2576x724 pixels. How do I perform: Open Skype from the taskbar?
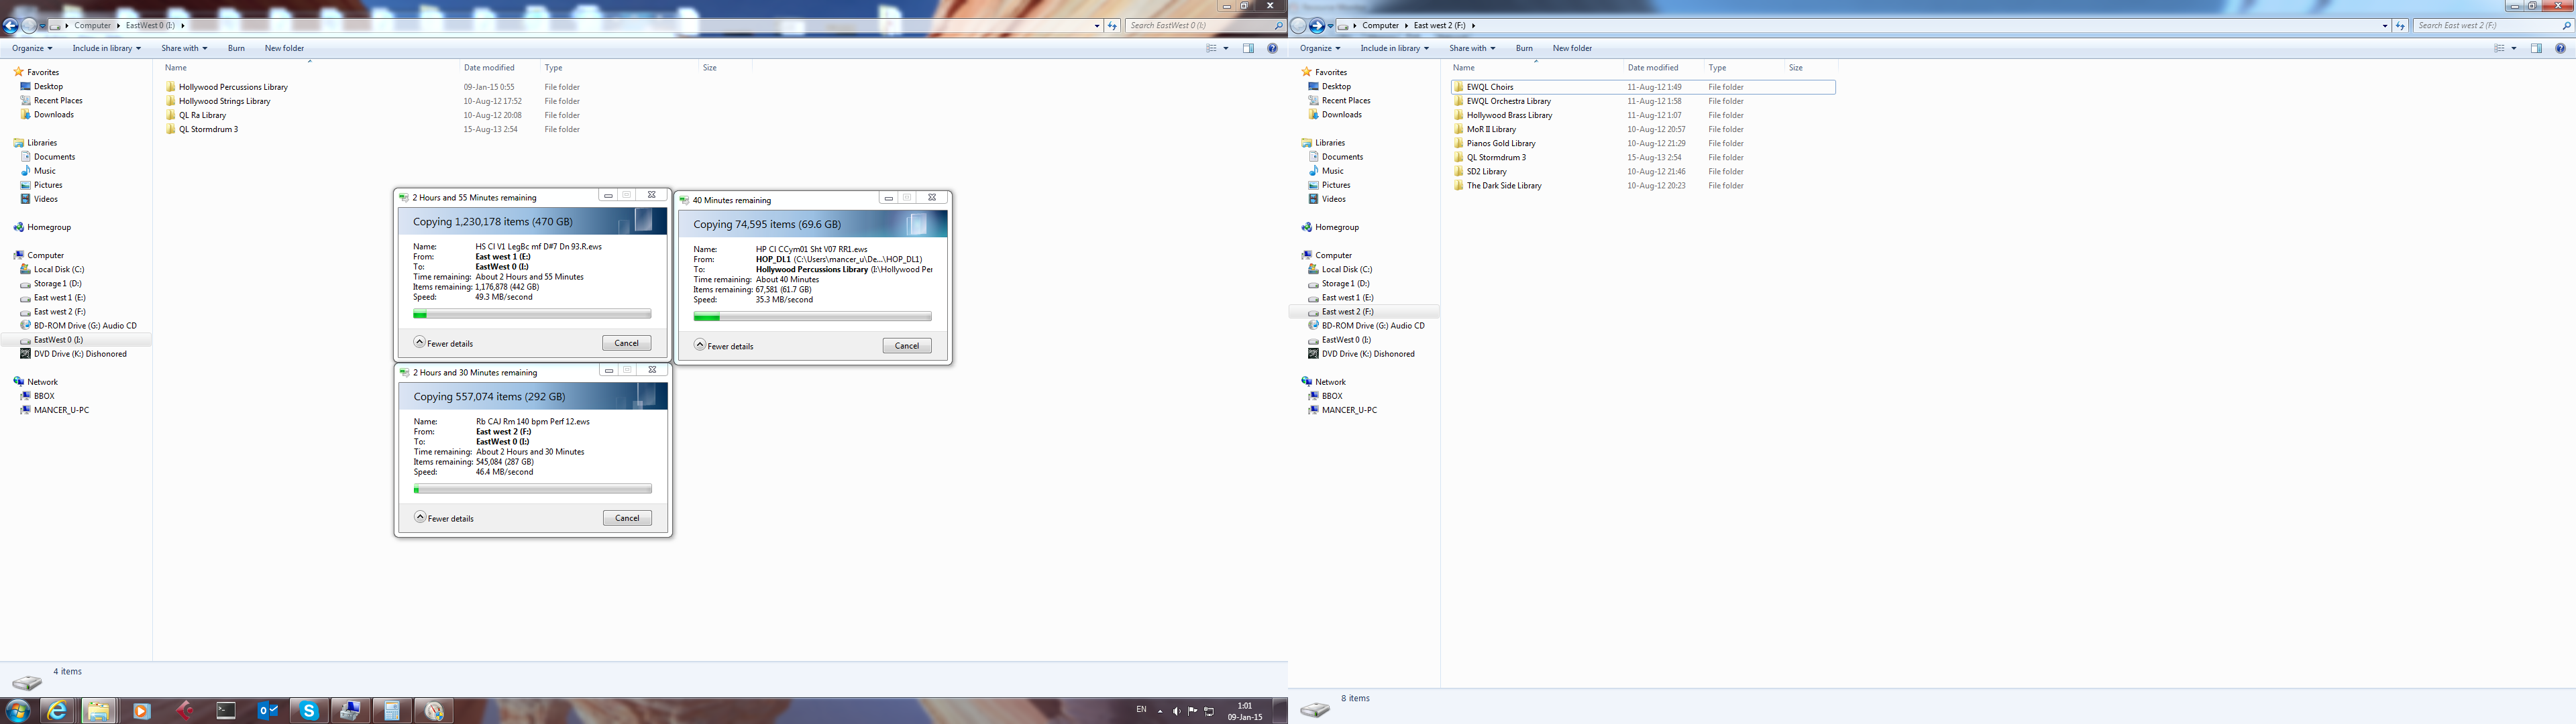(x=309, y=711)
